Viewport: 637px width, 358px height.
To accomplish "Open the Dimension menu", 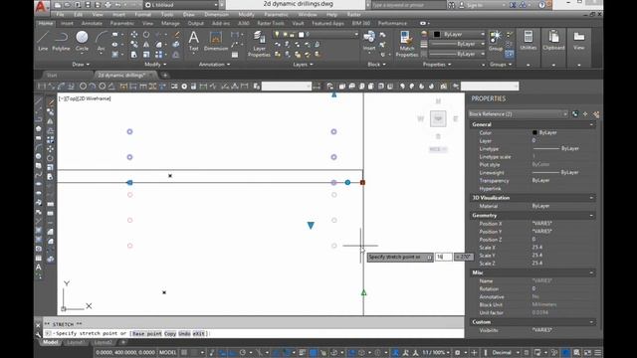I will tap(216, 14).
